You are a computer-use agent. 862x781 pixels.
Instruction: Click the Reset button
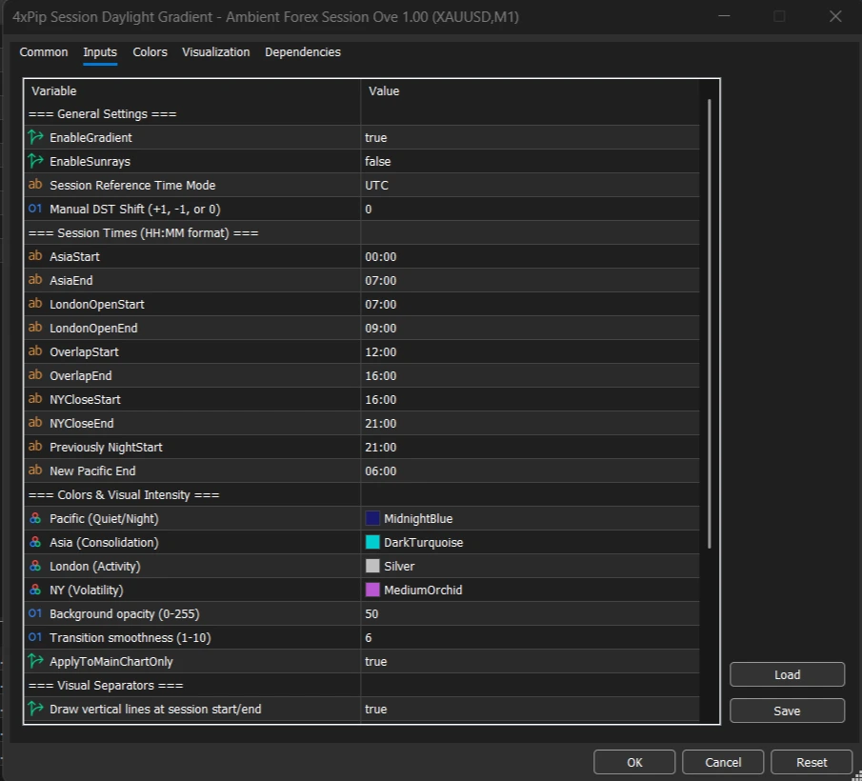(812, 762)
